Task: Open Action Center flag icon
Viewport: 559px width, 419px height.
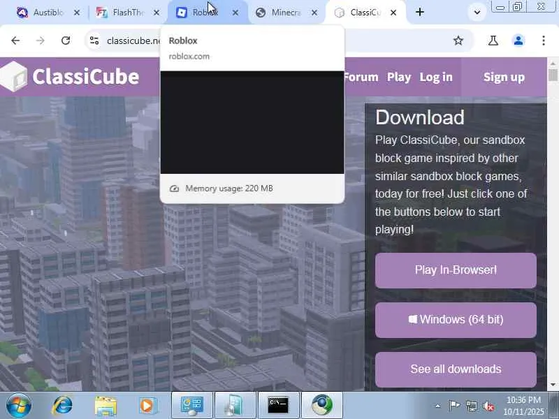Action: coord(454,406)
